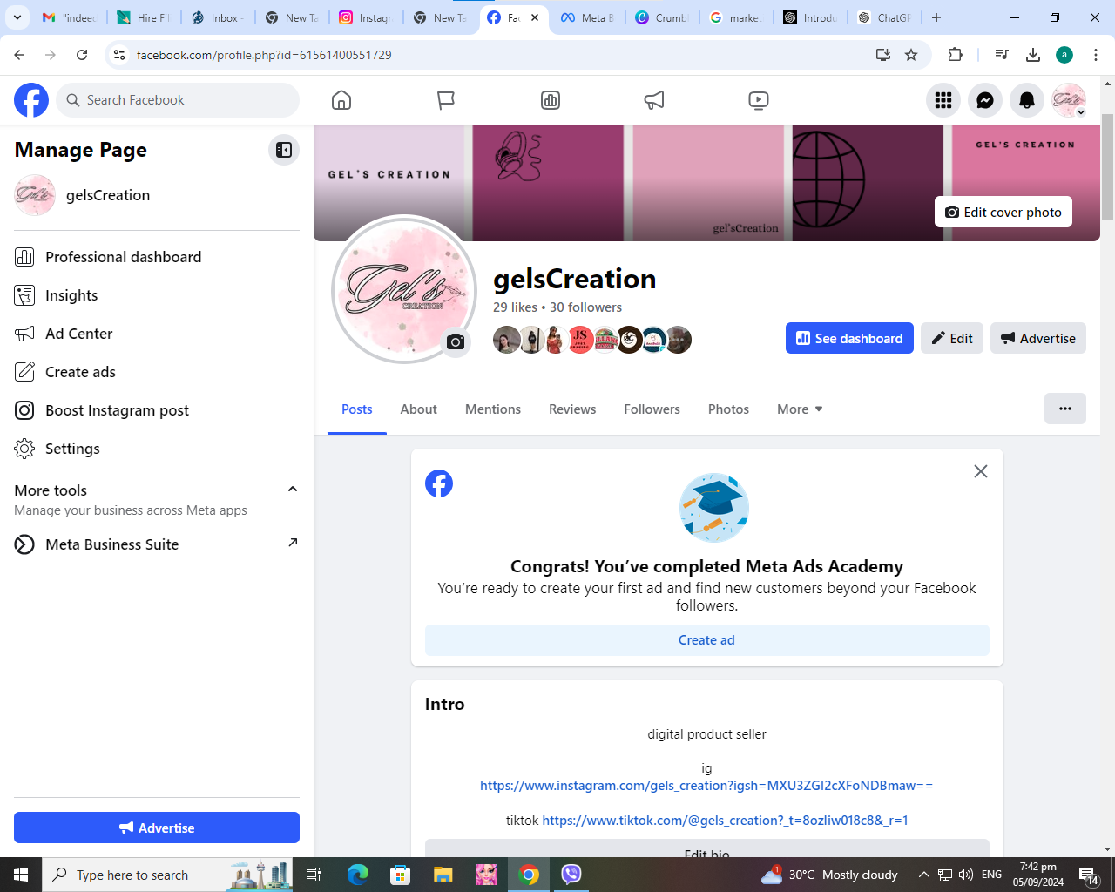Bookmark this page with star icon
This screenshot has width=1115, height=892.
click(911, 55)
